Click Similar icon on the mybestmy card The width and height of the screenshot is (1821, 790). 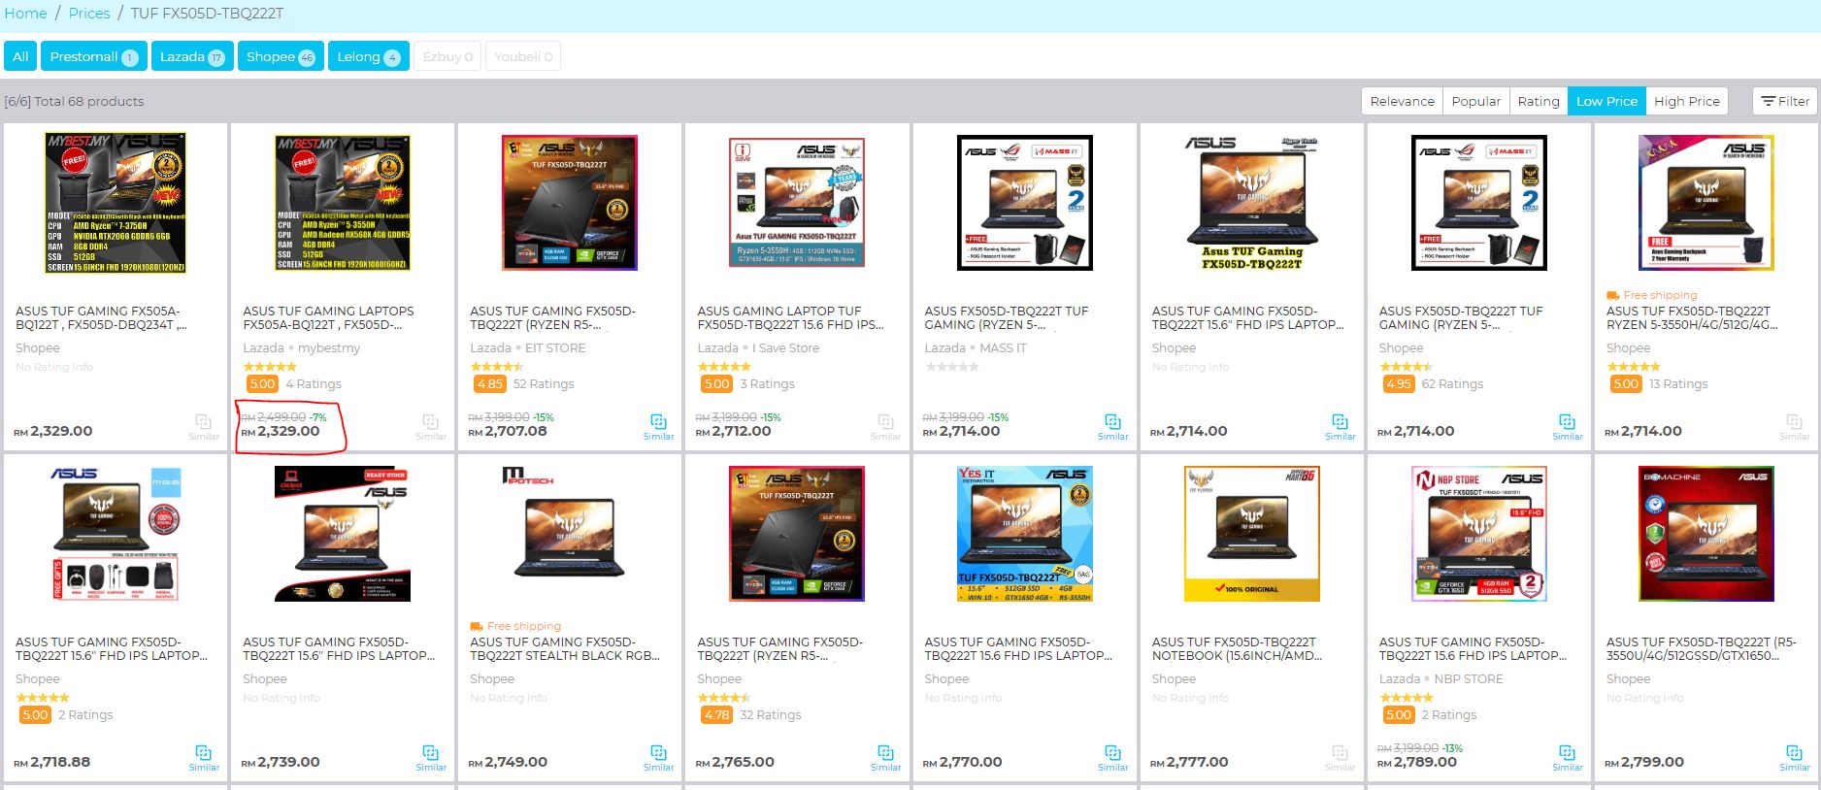point(431,427)
